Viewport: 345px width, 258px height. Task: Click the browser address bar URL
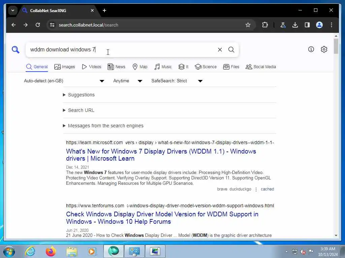pos(88,25)
